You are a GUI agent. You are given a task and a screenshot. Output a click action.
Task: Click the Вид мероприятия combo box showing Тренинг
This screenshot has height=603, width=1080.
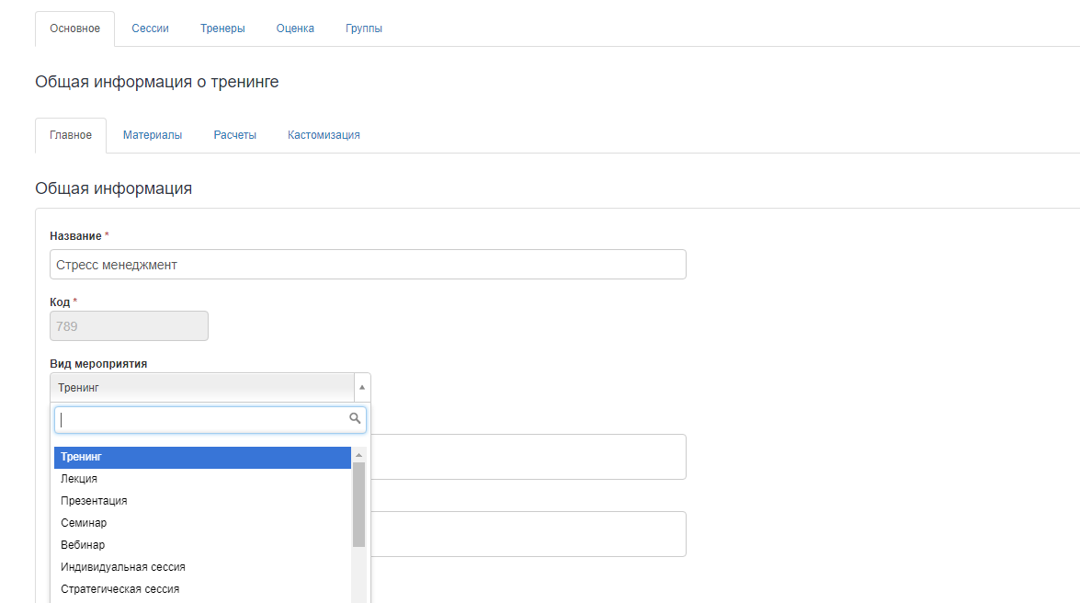[210, 387]
